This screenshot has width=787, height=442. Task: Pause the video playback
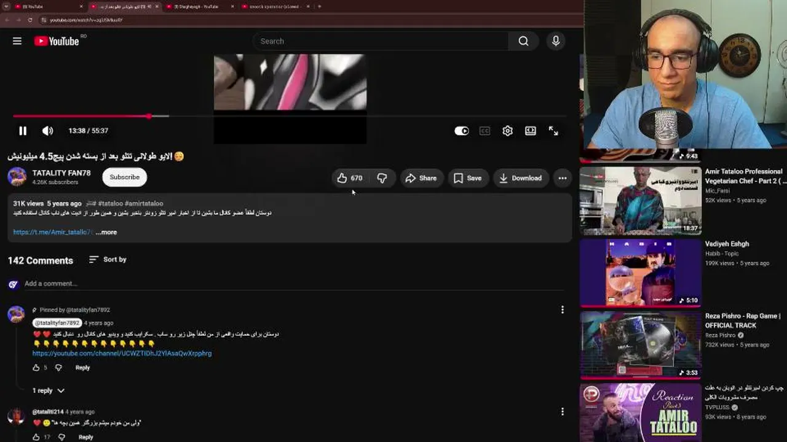(x=23, y=131)
